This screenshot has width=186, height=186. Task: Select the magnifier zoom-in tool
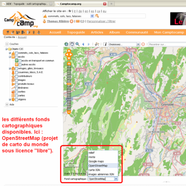click(77, 44)
